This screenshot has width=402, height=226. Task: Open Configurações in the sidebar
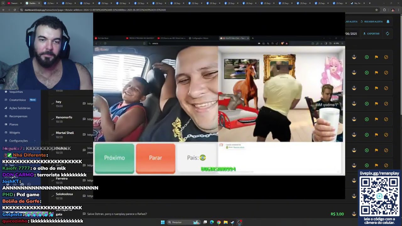tap(19, 141)
